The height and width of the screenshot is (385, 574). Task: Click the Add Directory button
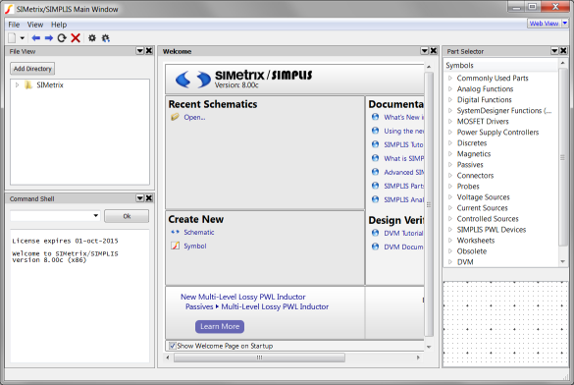point(32,69)
